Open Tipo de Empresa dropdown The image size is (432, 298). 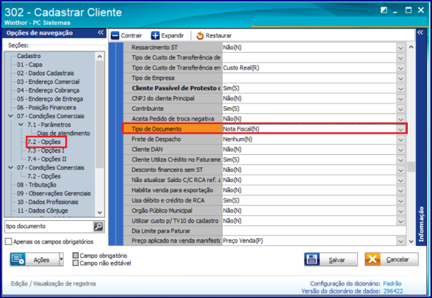pos(401,78)
